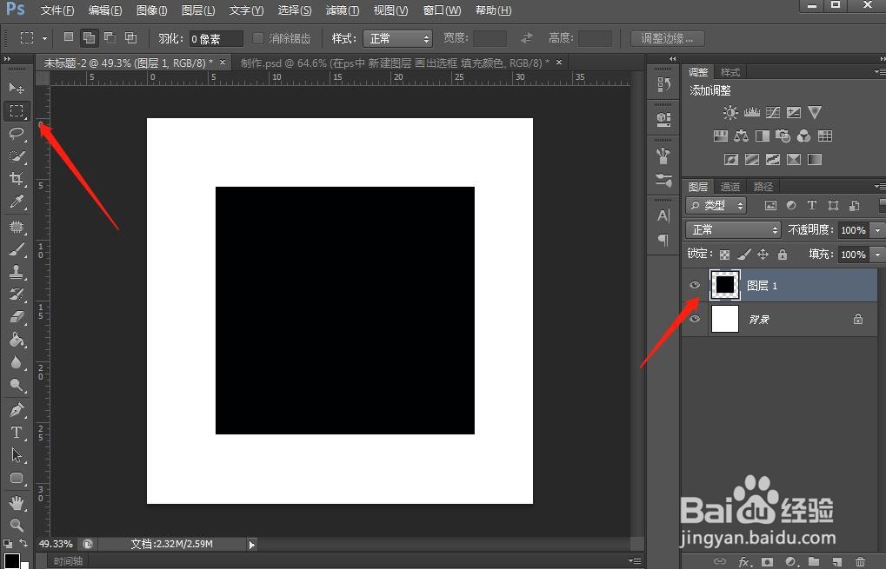Add a Levels adjustment

coord(751,112)
